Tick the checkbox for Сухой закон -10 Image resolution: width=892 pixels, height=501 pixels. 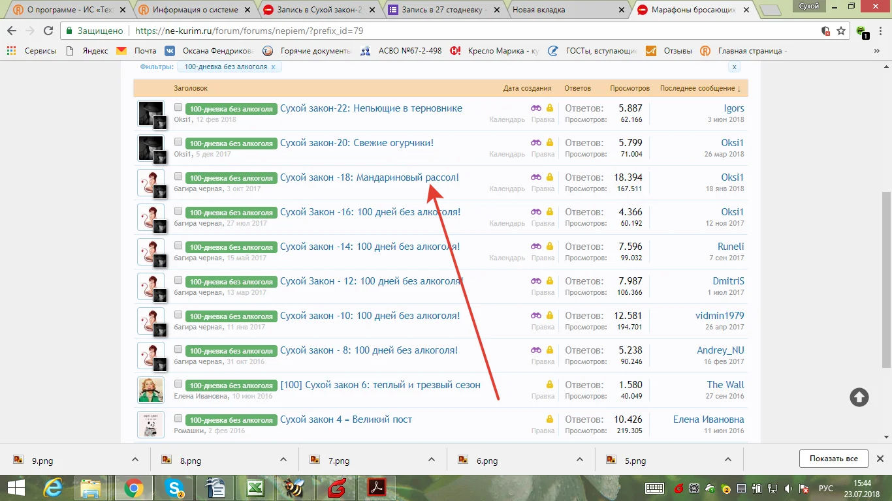click(x=178, y=314)
